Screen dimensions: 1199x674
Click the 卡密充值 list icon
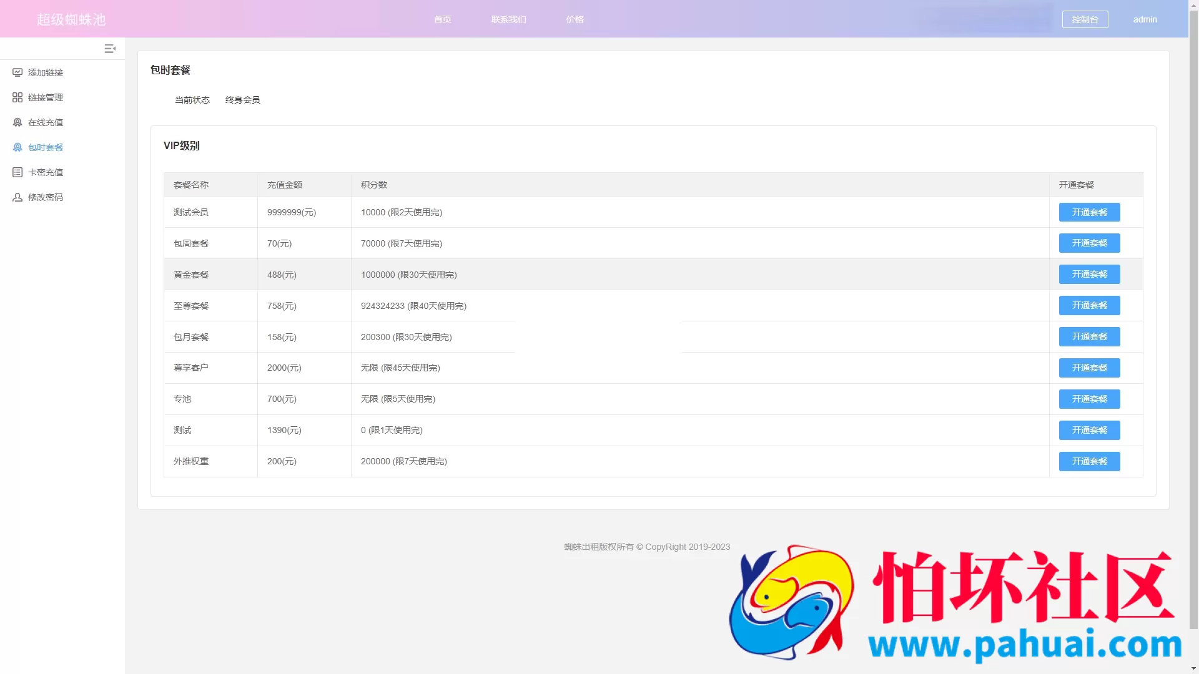pyautogui.click(x=17, y=172)
